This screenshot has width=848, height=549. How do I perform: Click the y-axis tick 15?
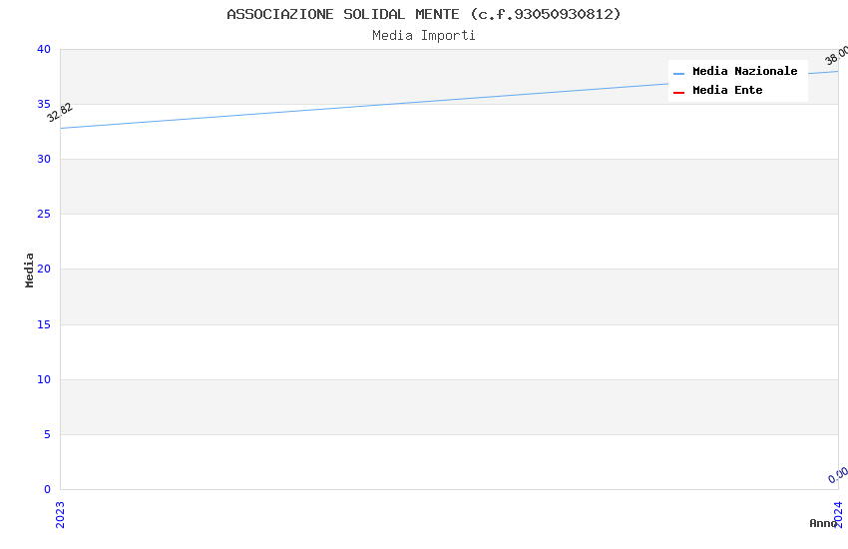tap(44, 324)
